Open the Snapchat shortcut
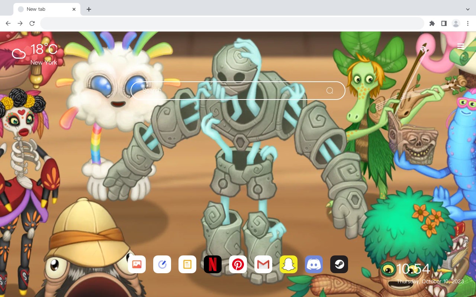The image size is (476, 297). [289, 264]
